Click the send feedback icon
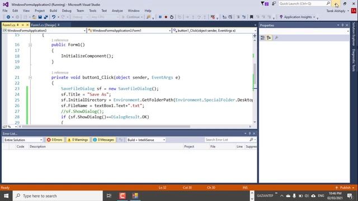The height and width of the screenshot is (201, 358). click(274, 4)
